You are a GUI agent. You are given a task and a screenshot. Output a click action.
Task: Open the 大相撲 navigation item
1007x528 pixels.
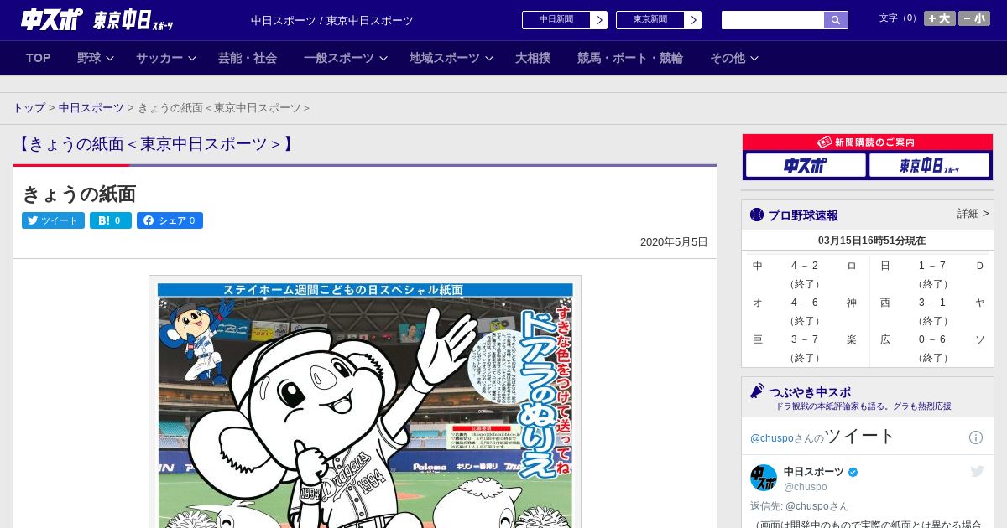(x=533, y=58)
